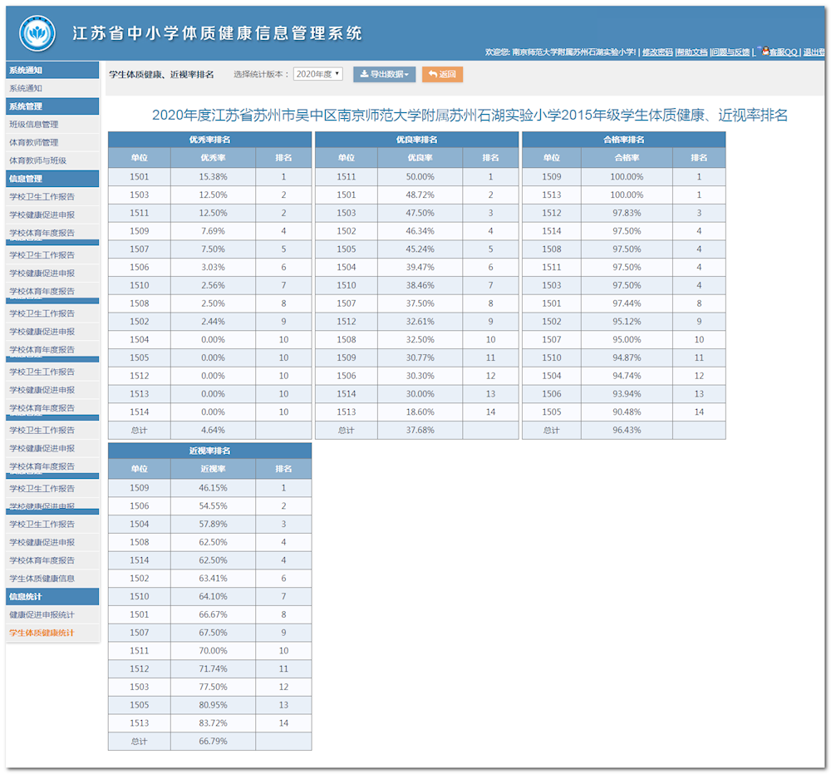Click the system logo in the header
The width and height of the screenshot is (831, 774).
[x=37, y=34]
